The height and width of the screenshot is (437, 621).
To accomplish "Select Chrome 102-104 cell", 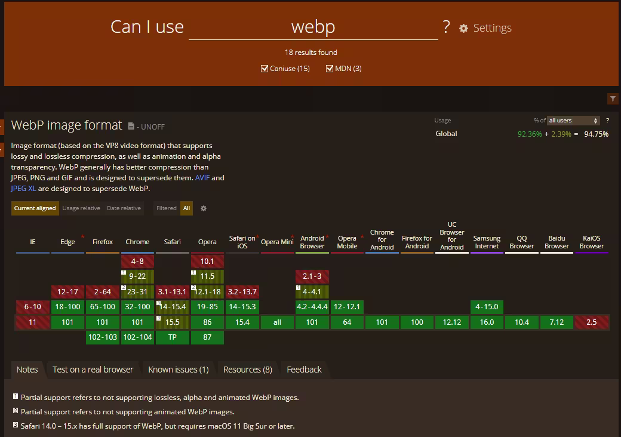I will tap(137, 337).
